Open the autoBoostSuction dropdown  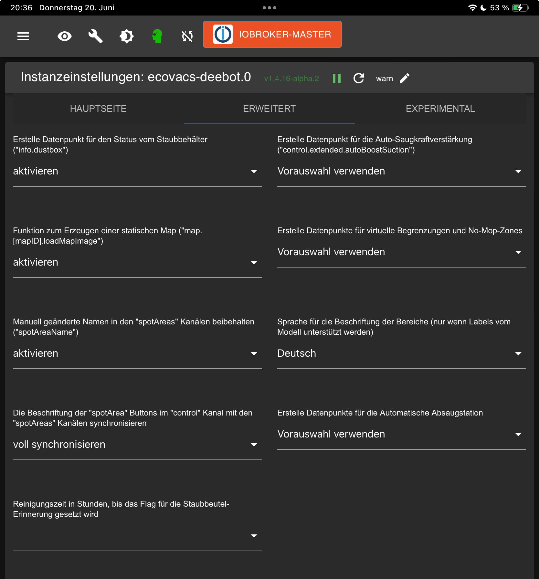click(x=402, y=171)
